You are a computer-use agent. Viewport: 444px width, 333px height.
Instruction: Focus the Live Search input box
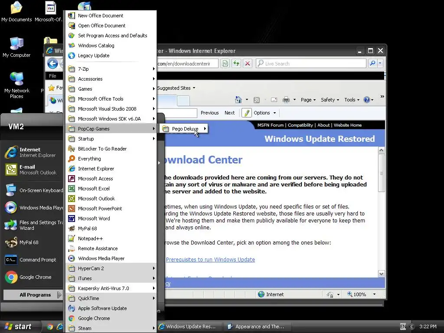coord(311,63)
